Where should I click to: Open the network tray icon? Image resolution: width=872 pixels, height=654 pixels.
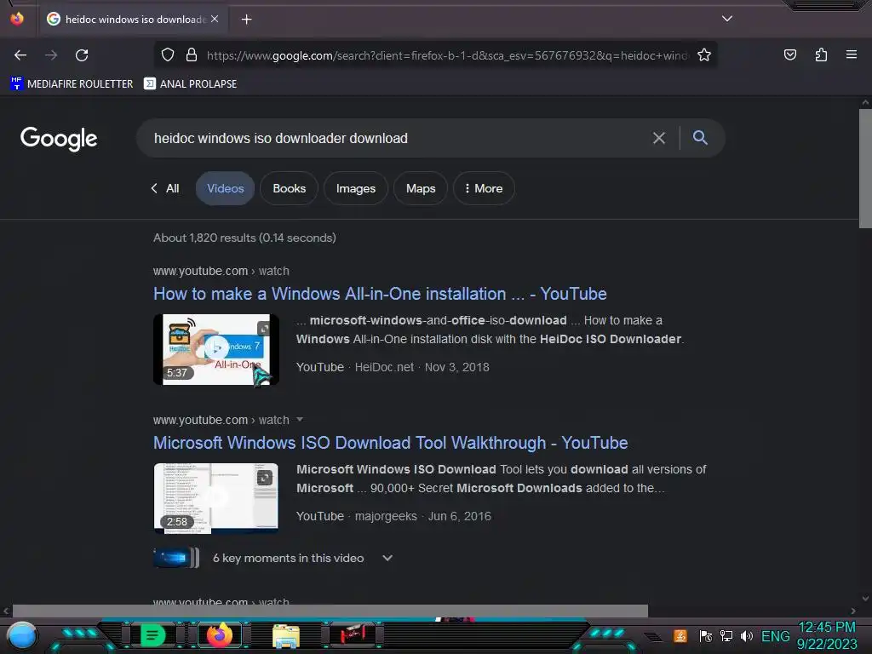click(x=726, y=635)
